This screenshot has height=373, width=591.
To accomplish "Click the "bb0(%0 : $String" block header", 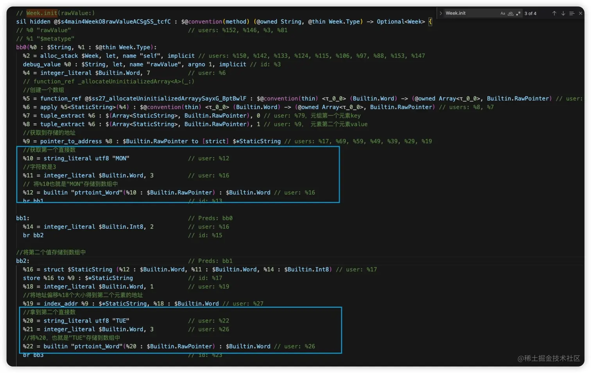I will coord(86,47).
